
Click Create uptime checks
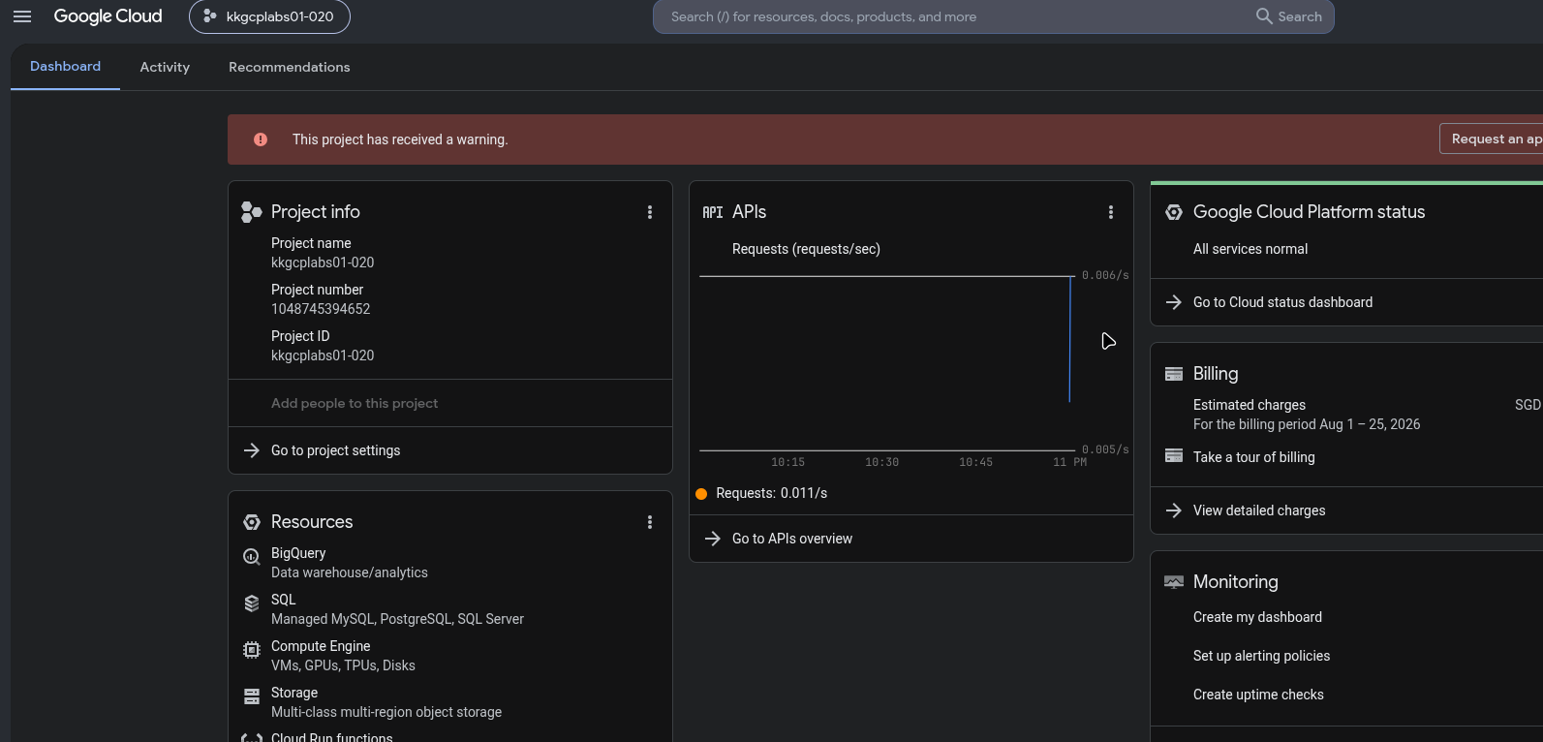click(x=1258, y=695)
